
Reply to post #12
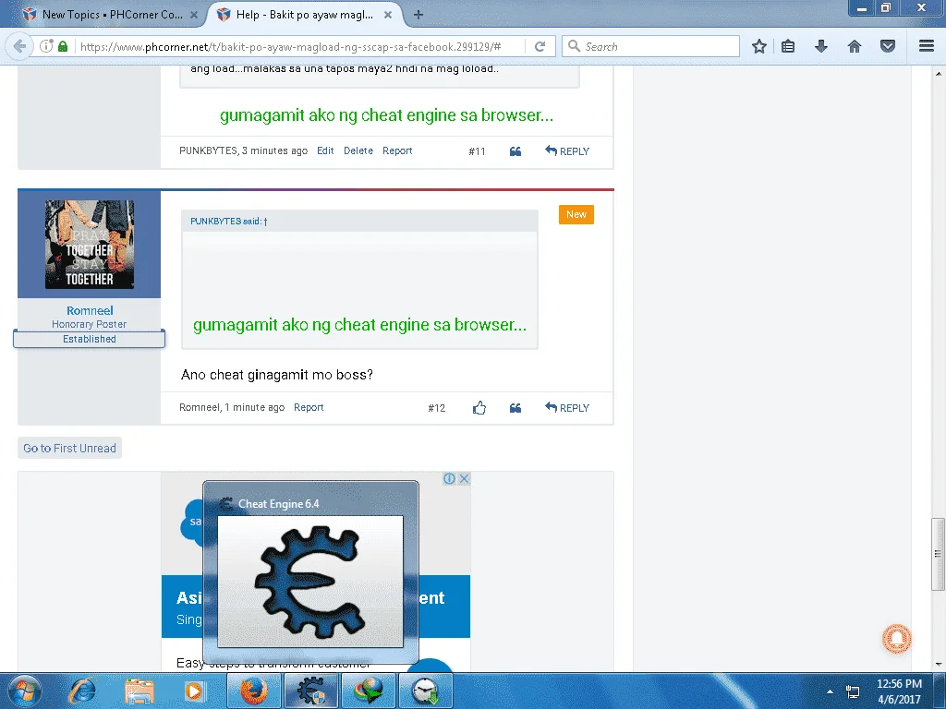(x=567, y=408)
